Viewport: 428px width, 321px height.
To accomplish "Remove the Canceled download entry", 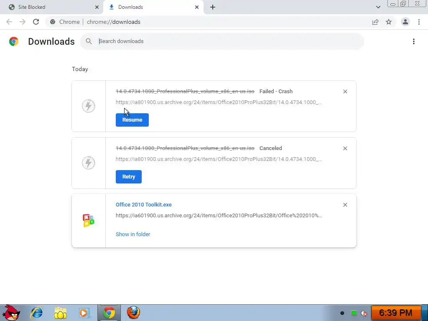I will [345, 148].
